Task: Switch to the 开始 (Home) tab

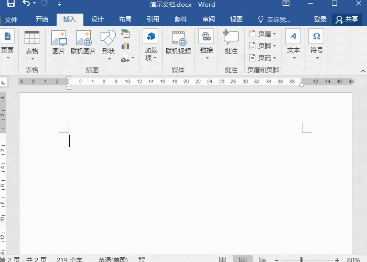Action: tap(41, 19)
